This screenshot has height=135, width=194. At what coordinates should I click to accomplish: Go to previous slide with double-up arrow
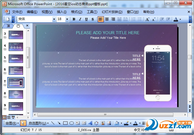click(190, 106)
